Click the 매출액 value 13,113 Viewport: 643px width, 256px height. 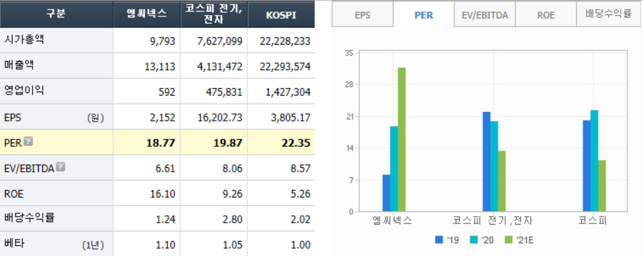(160, 67)
